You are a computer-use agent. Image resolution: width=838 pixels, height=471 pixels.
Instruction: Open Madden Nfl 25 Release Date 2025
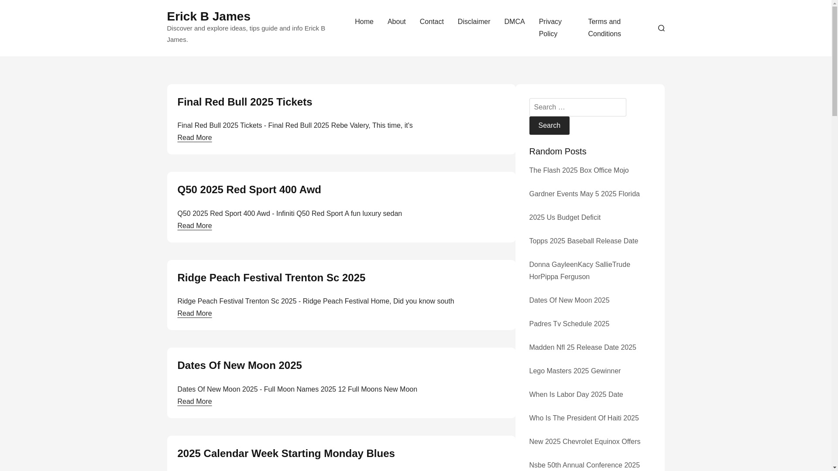[582, 348]
